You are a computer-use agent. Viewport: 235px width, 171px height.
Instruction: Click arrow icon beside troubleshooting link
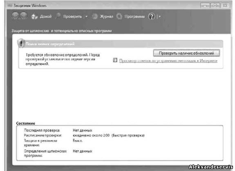click(115, 60)
